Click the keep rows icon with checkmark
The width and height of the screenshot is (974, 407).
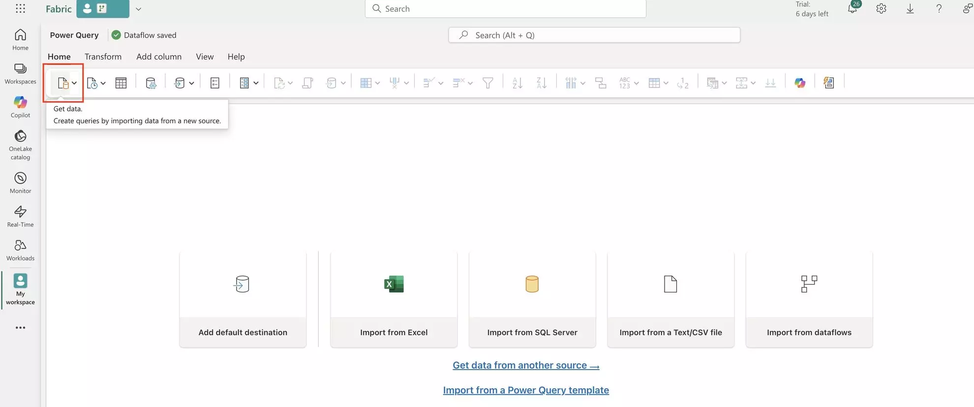(x=428, y=83)
